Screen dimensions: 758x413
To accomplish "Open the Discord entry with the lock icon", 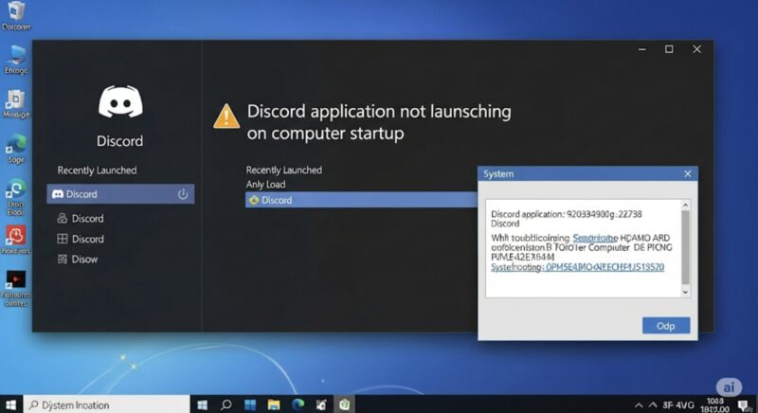I will [x=81, y=218].
